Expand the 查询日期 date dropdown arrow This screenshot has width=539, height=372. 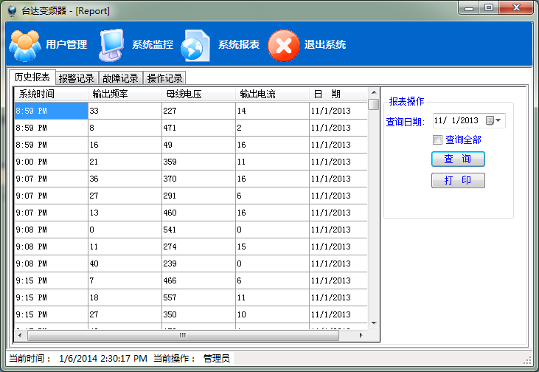click(x=499, y=120)
